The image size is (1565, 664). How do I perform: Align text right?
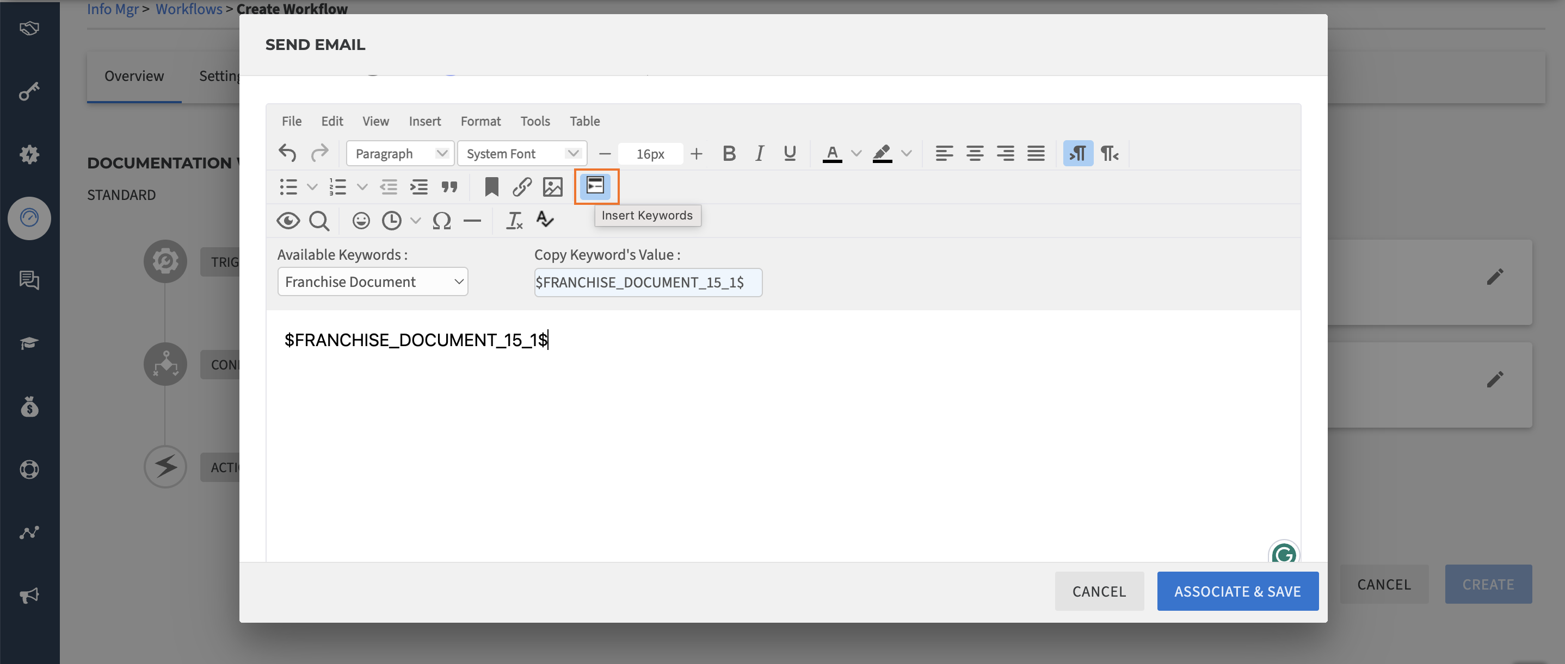[1006, 153]
